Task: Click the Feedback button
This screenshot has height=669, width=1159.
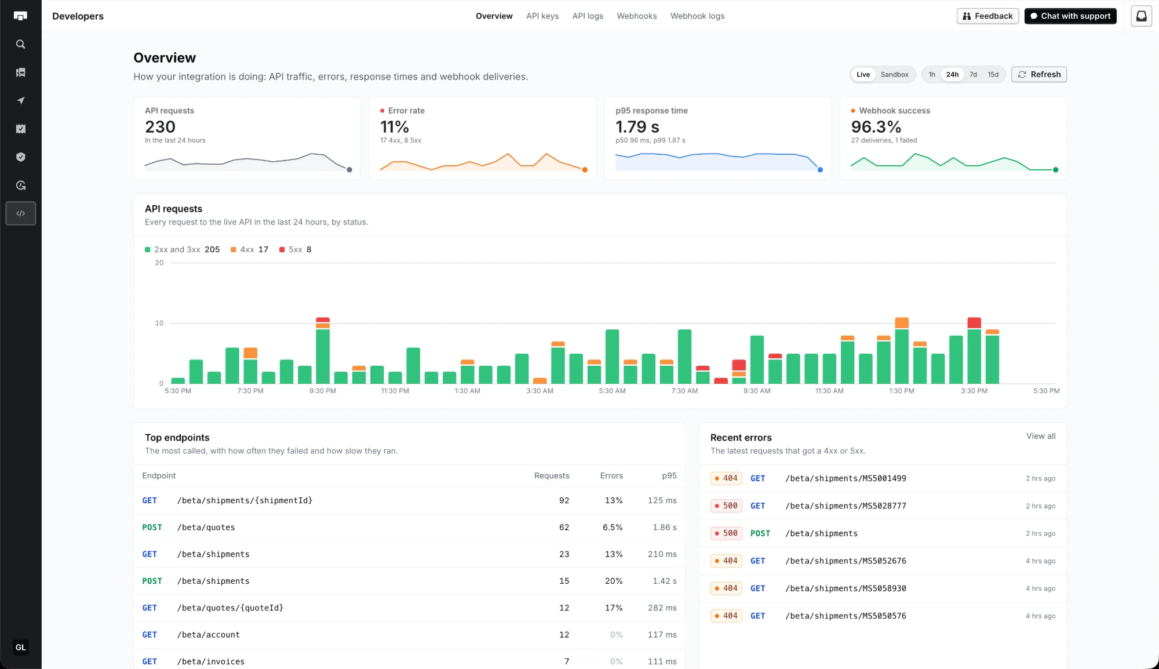Action: point(987,16)
